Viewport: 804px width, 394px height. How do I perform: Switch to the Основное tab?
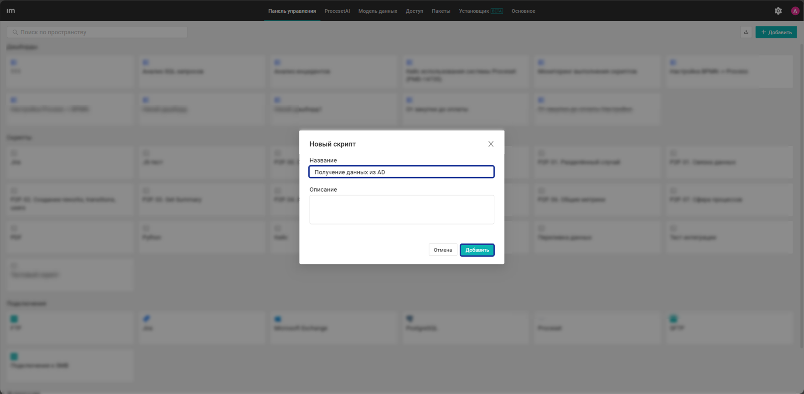coord(523,11)
